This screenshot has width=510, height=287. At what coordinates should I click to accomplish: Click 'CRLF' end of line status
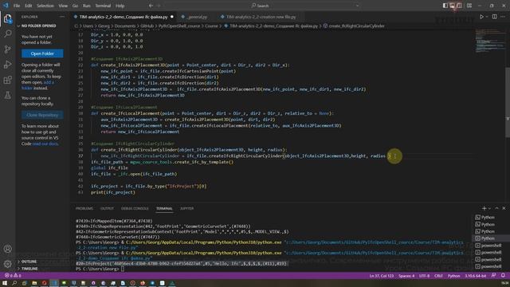pyautogui.click(x=438, y=276)
